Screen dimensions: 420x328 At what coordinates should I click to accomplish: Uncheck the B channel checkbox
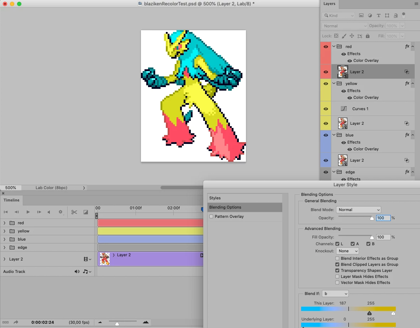tap(368, 244)
